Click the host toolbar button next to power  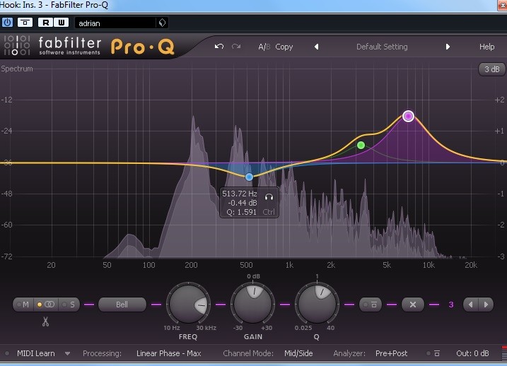coord(25,23)
